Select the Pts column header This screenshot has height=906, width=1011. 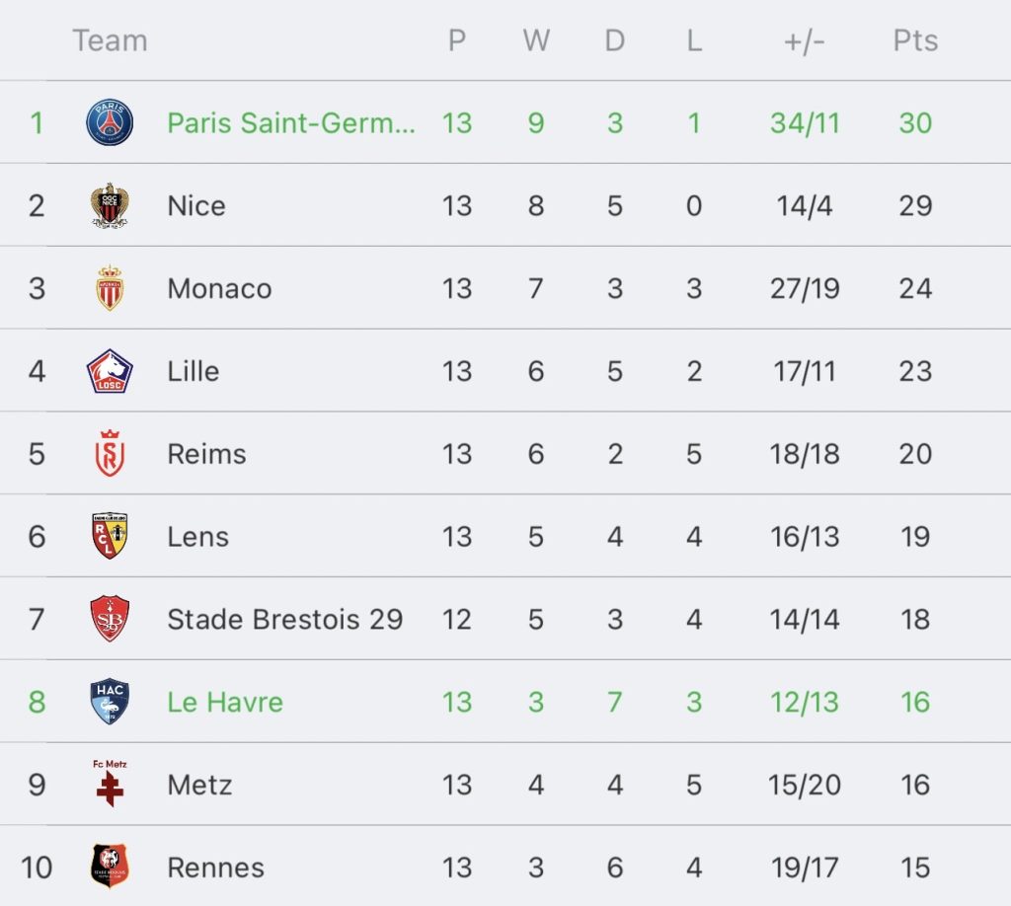pyautogui.click(x=915, y=40)
